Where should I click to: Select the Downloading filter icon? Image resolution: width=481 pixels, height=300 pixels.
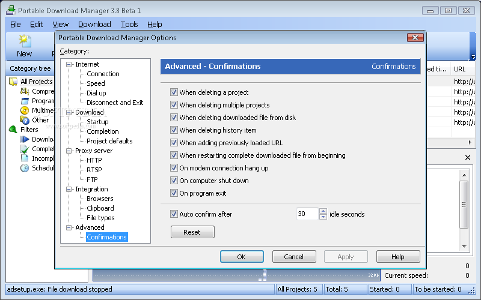tap(25, 139)
